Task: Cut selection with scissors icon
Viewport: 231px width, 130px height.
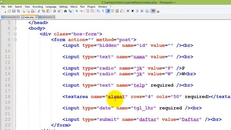Action: (39, 11)
